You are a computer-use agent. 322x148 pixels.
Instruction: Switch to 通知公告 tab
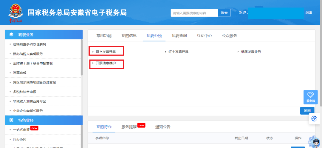click(x=163, y=127)
